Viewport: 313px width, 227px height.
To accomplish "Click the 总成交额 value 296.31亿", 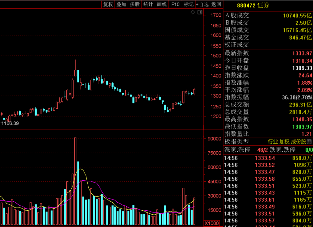I will tap(300, 105).
